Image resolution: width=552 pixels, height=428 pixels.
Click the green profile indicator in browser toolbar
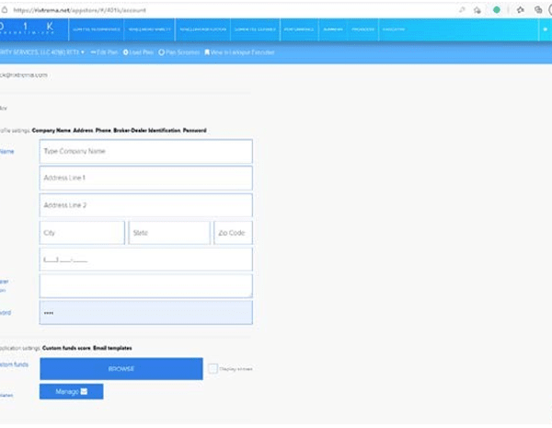(498, 9)
